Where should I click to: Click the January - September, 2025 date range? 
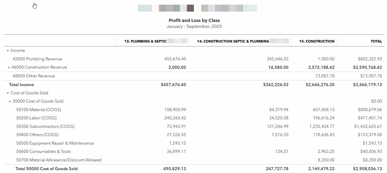point(194,27)
